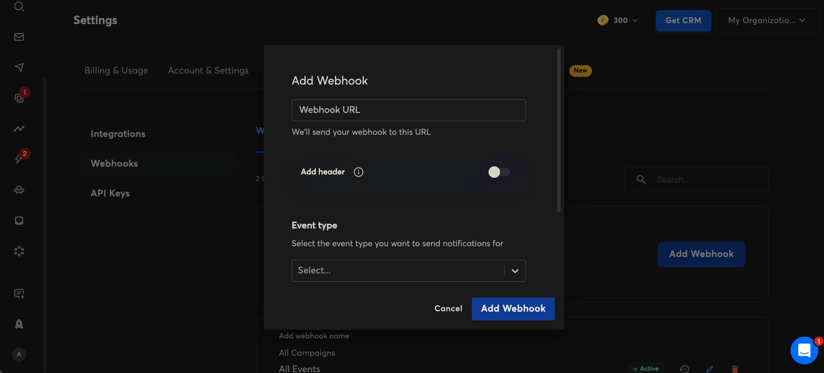Click the Add header info icon
Viewport: 824px width, 373px height.
[358, 172]
